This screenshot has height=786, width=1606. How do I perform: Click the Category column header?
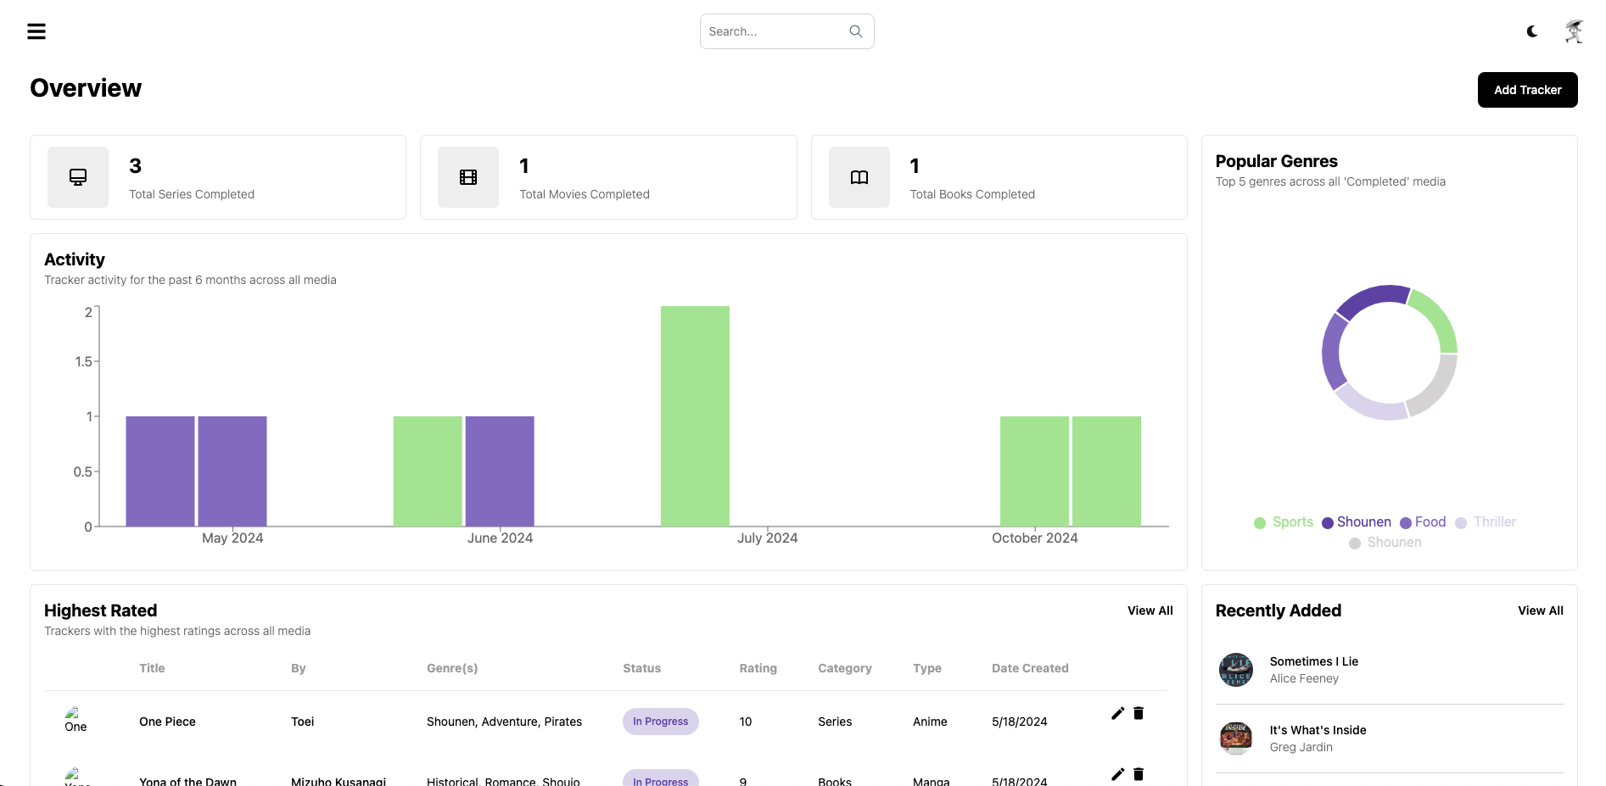point(844,668)
